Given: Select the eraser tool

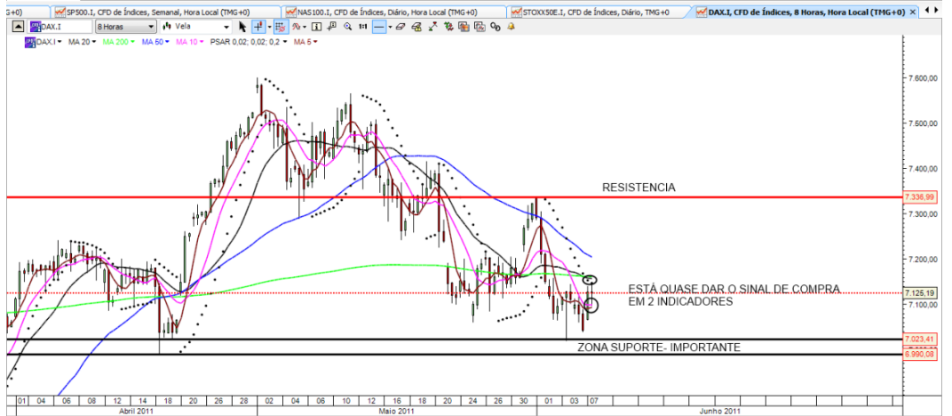Looking at the screenshot, I should click(x=401, y=26).
